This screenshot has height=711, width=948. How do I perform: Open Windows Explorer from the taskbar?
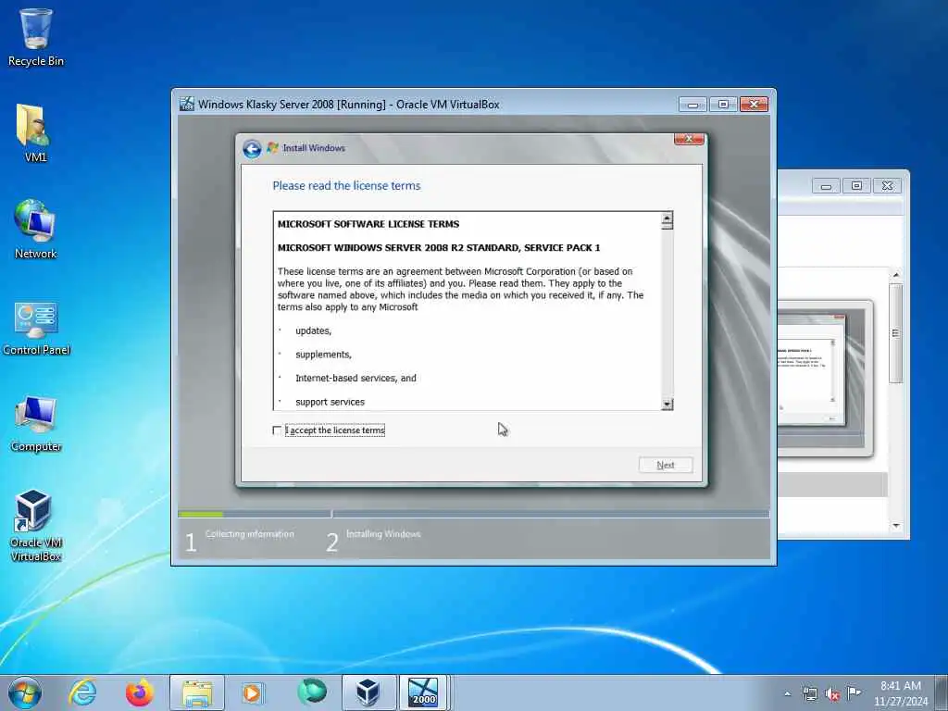tap(197, 692)
